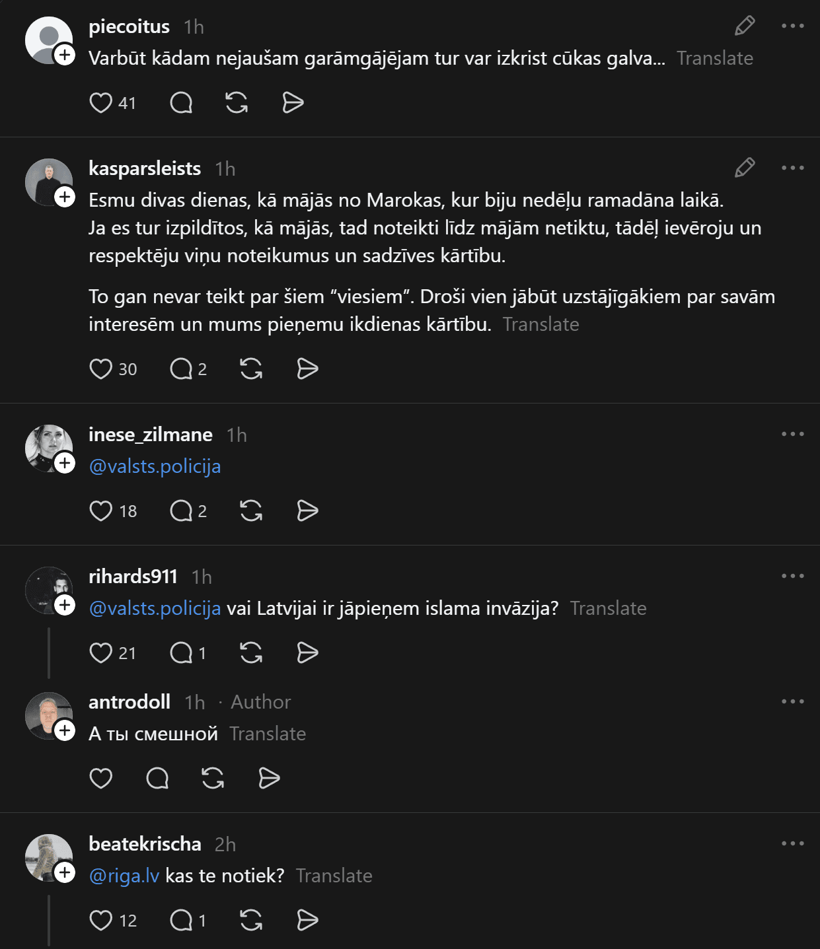Like the post by piecoitus

click(x=101, y=103)
